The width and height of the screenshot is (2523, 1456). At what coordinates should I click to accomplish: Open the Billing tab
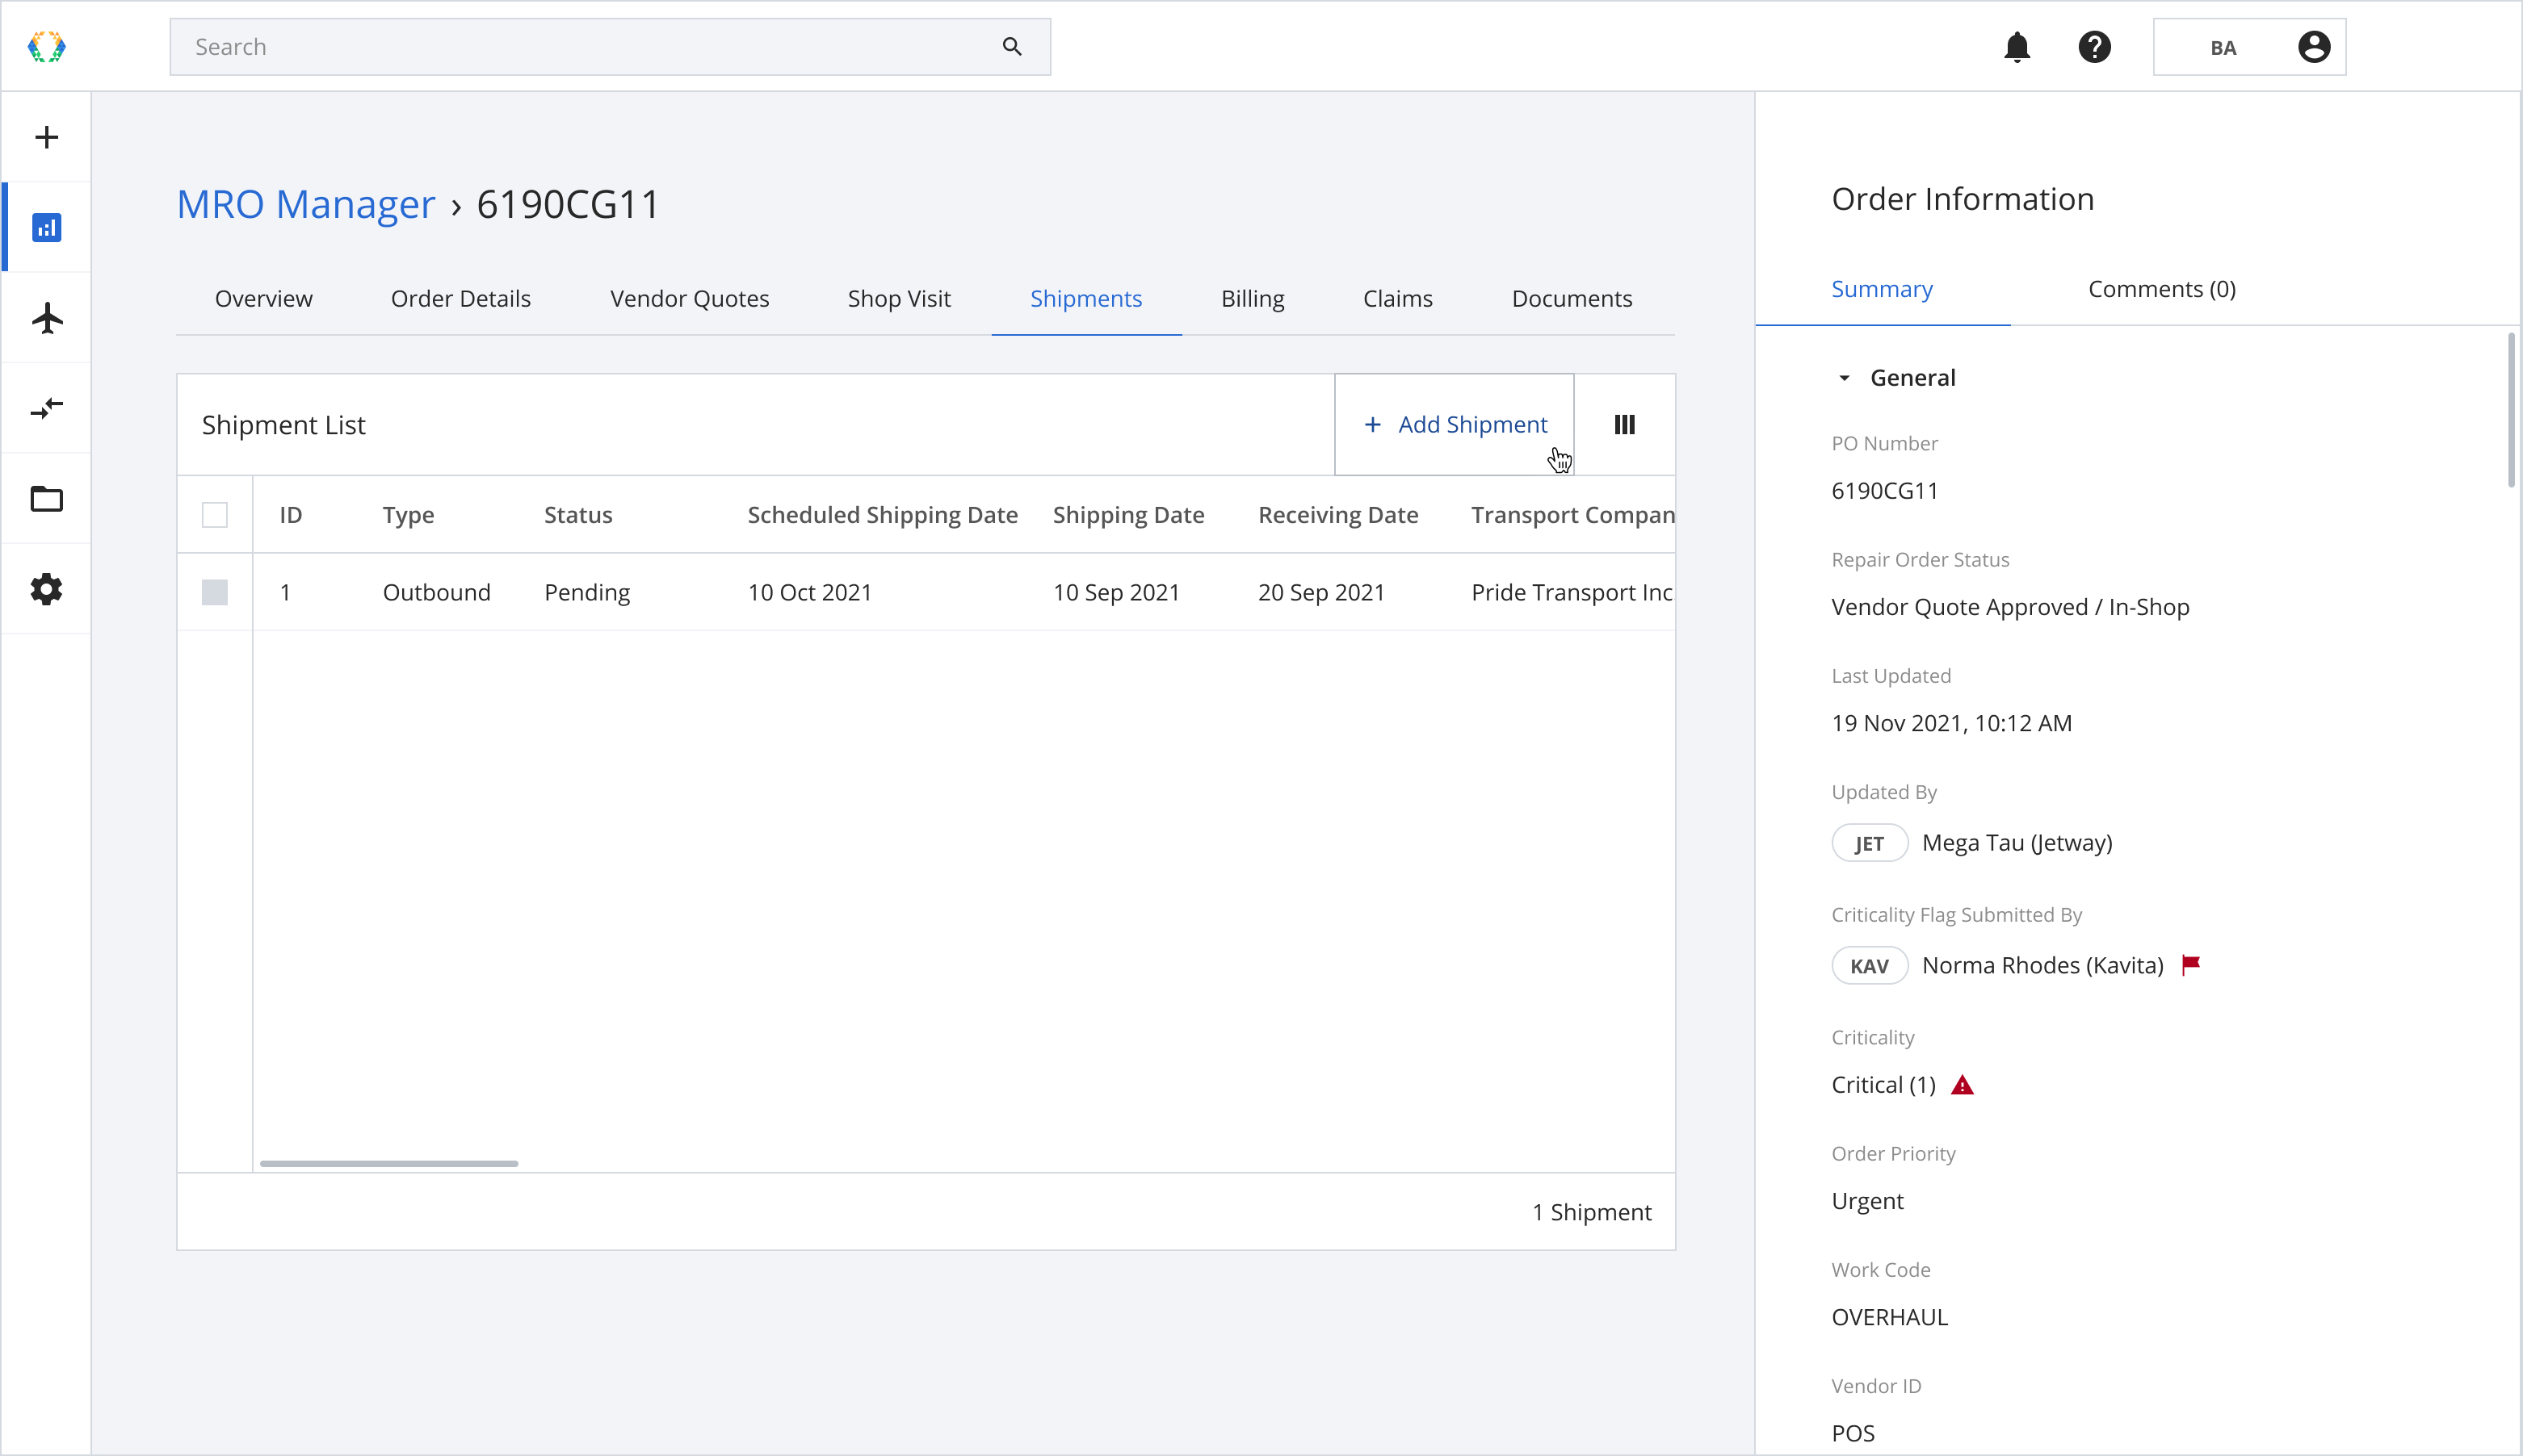tap(1253, 298)
